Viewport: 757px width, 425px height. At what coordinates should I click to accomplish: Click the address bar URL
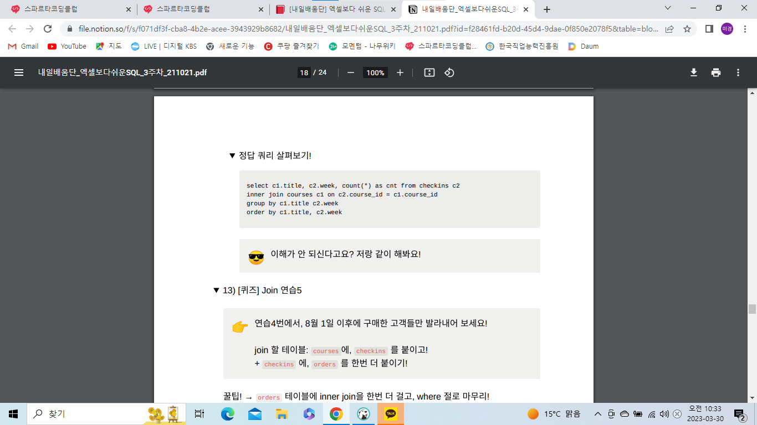pyautogui.click(x=369, y=29)
